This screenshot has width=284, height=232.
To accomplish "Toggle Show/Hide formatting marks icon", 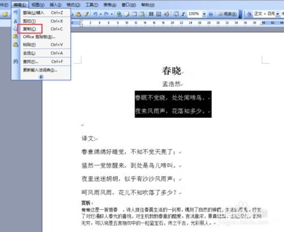I will pyautogui.click(x=183, y=14).
